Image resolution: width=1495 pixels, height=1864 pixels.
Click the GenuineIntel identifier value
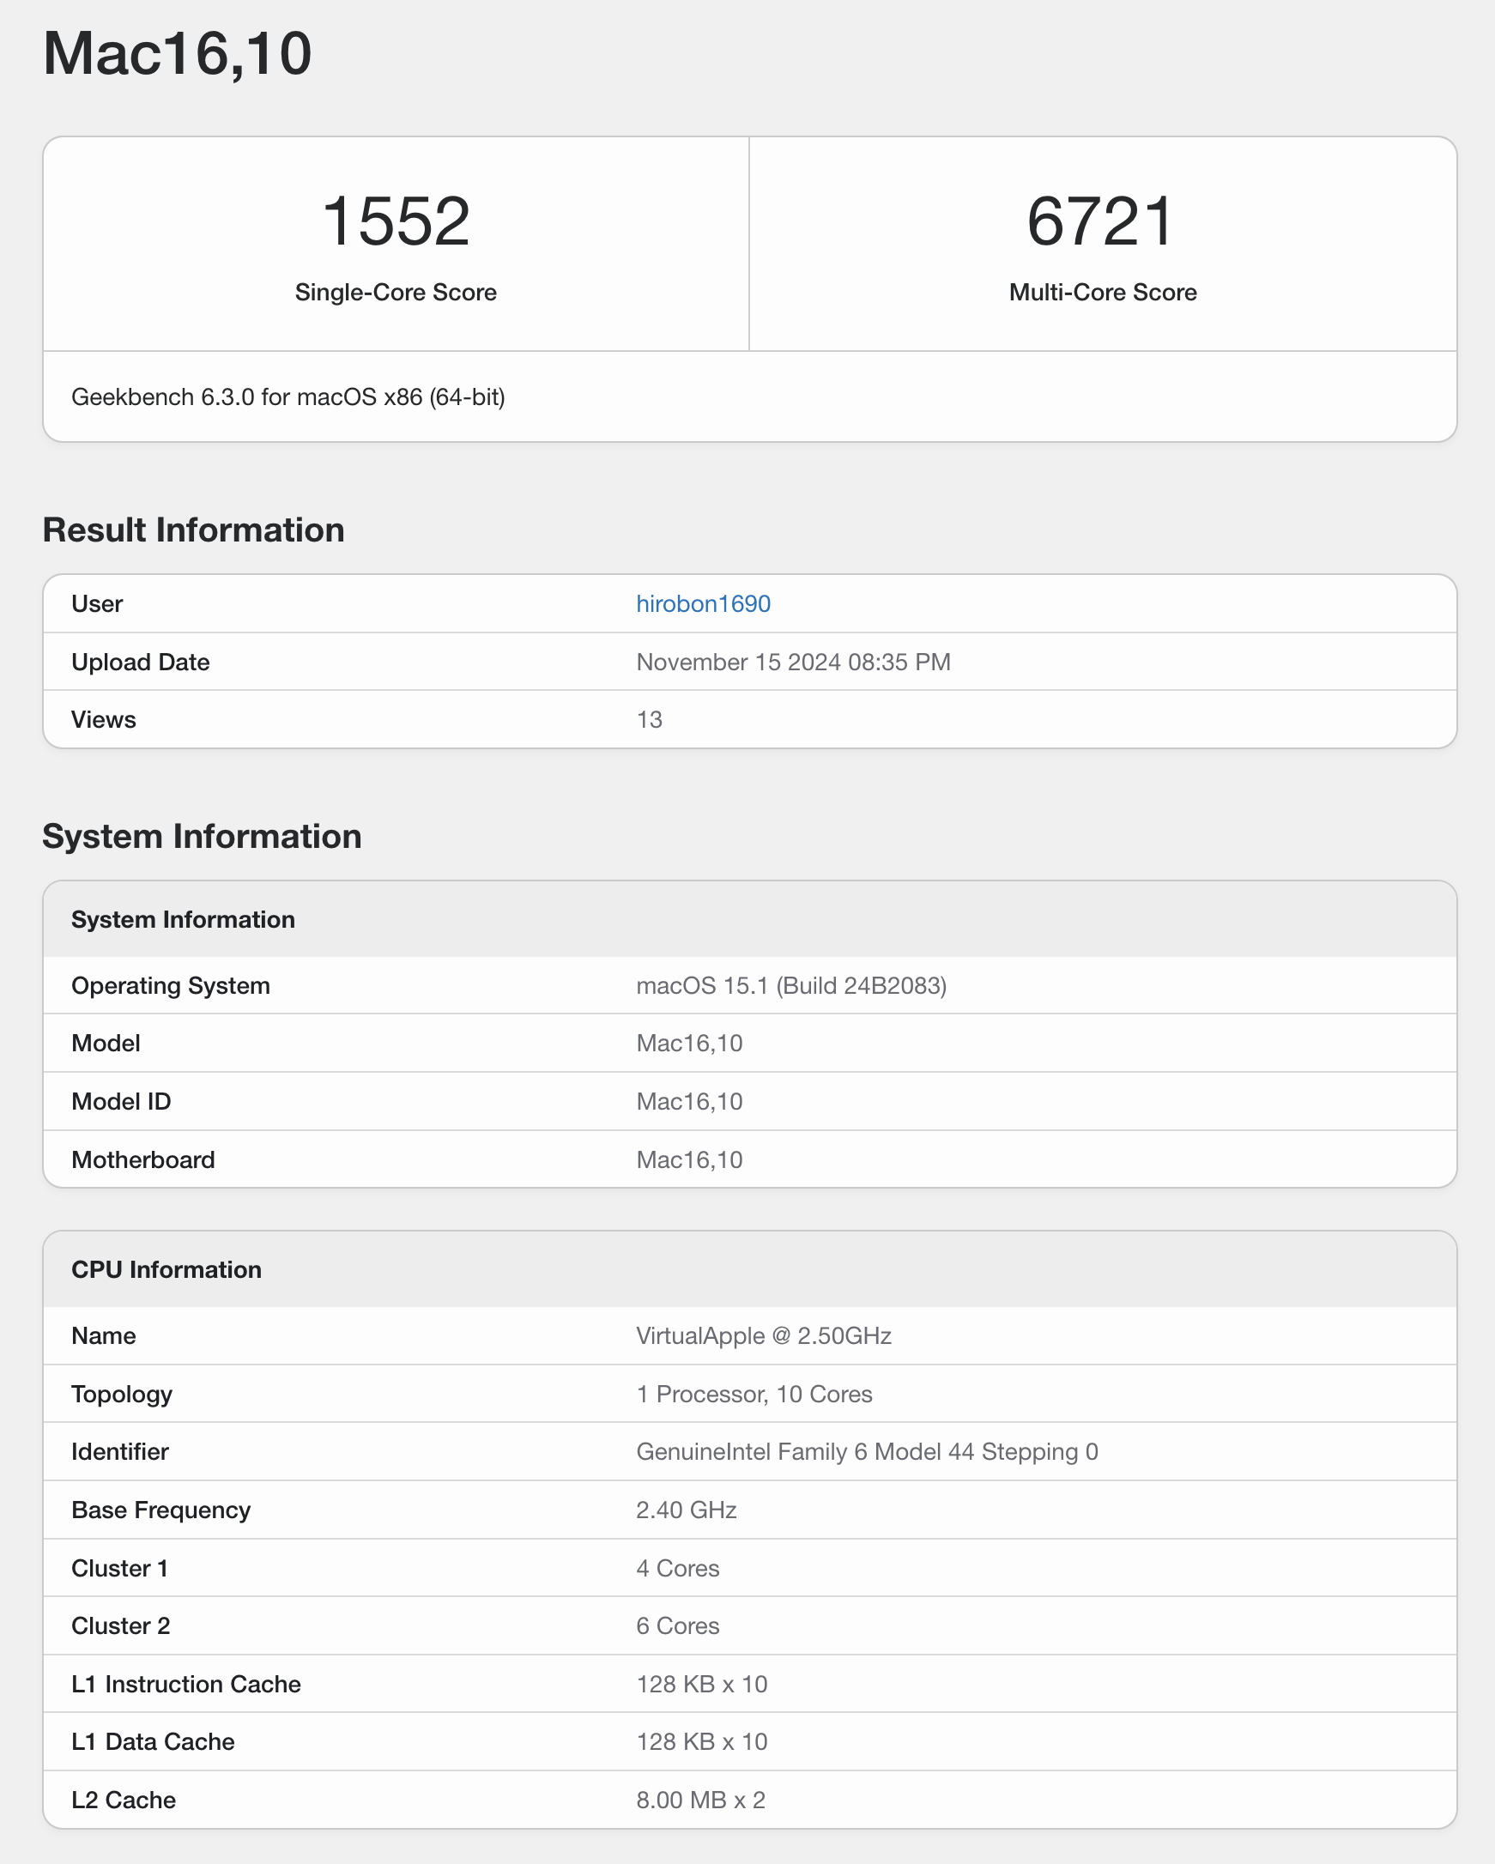click(x=867, y=1451)
